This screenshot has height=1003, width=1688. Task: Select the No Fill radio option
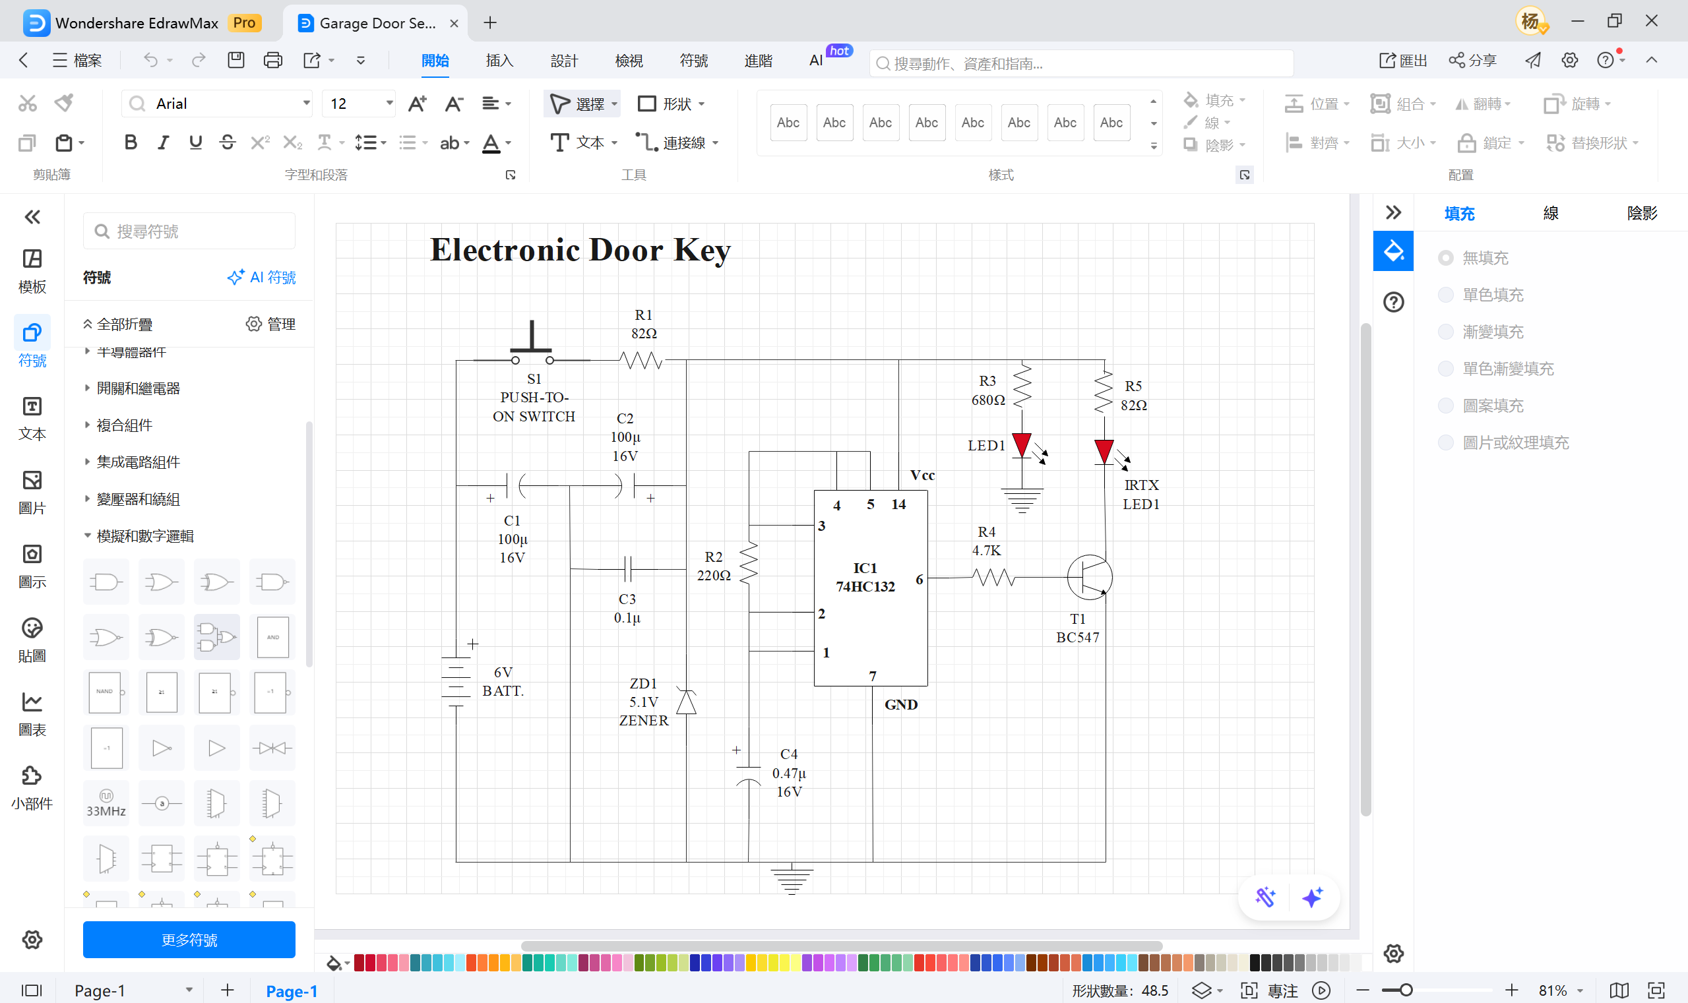(x=1445, y=257)
